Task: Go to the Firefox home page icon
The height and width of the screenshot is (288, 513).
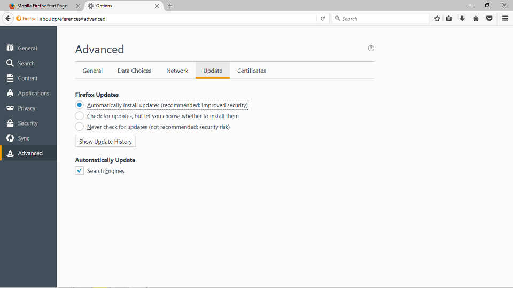Action: 476,19
